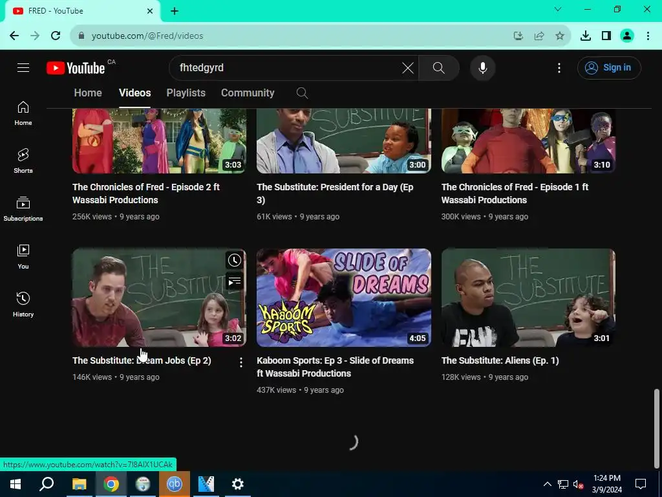Click the Sign in button
This screenshot has width=662, height=497.
point(609,67)
